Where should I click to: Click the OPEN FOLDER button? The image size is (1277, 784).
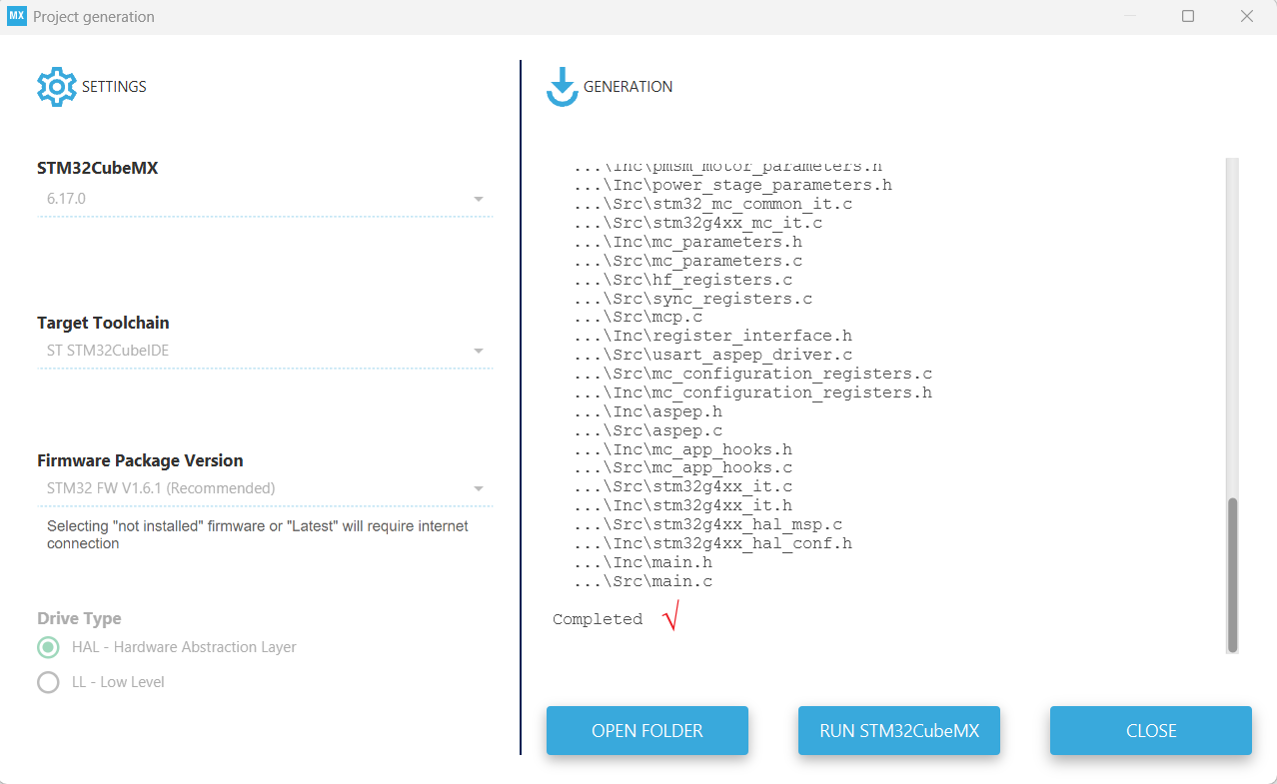tap(647, 730)
